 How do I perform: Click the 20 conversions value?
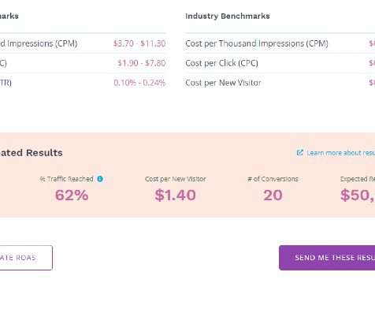273,196
